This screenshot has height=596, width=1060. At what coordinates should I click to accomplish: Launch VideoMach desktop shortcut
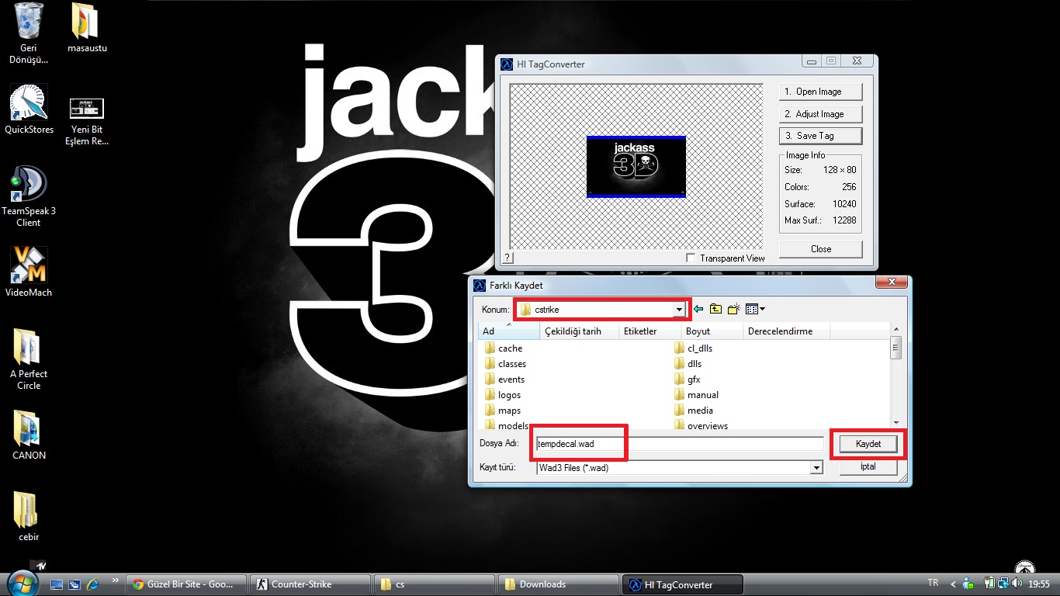(x=29, y=272)
